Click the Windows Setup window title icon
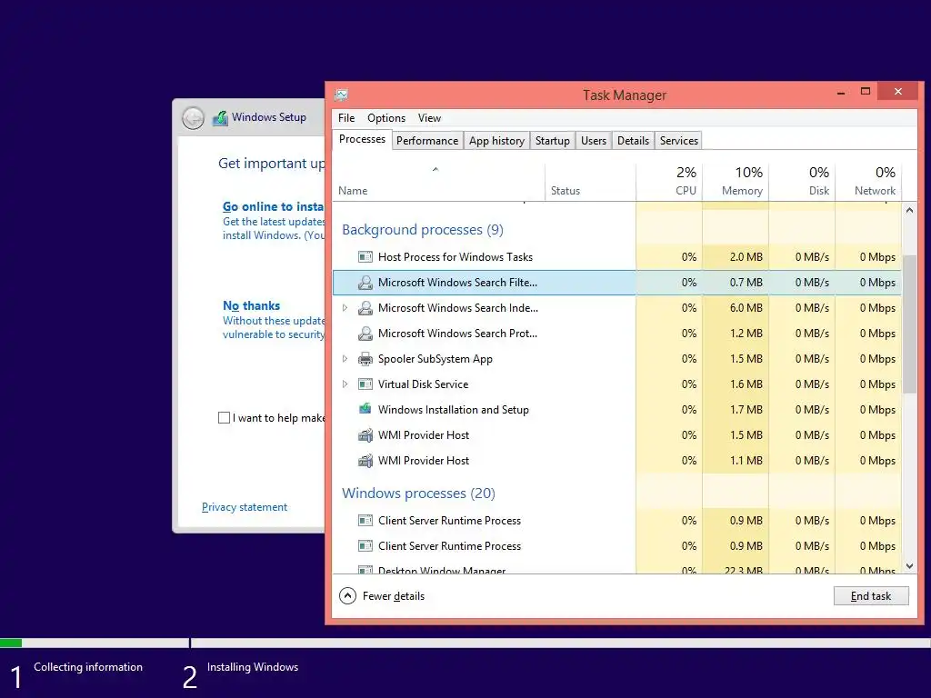The width and height of the screenshot is (931, 698). tap(220, 117)
